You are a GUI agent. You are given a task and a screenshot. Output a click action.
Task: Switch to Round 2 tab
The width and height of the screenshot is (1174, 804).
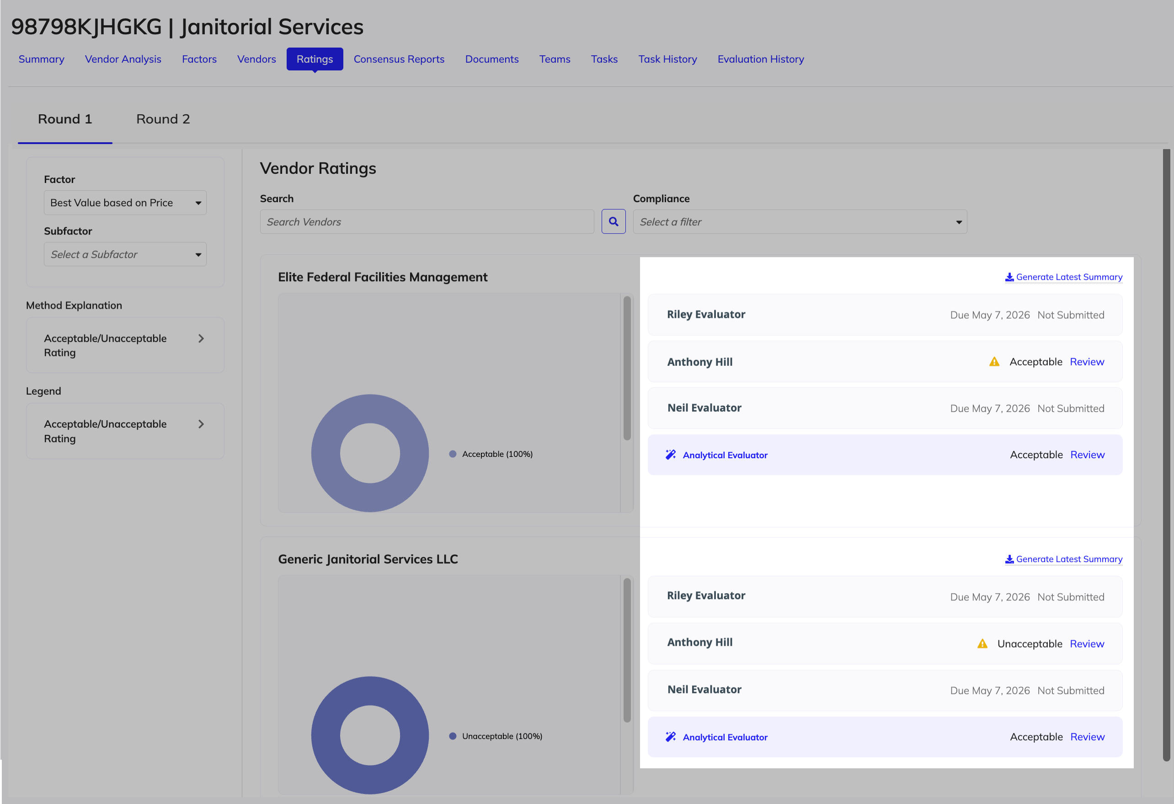[x=163, y=119]
